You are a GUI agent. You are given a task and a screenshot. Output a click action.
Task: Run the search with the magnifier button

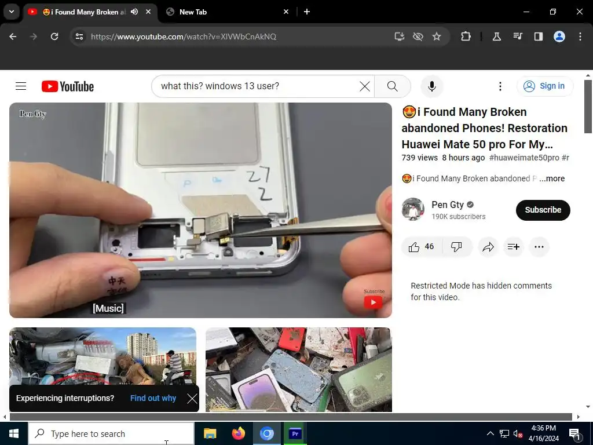pyautogui.click(x=393, y=86)
